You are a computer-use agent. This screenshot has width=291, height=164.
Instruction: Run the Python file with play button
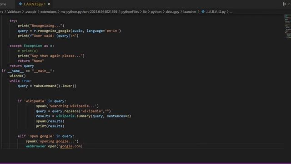pyautogui.click(x=284, y=4)
